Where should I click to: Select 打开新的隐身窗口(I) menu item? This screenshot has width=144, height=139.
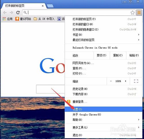coord(103,29)
